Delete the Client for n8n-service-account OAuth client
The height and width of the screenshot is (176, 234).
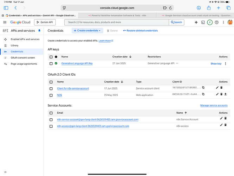click(221, 88)
